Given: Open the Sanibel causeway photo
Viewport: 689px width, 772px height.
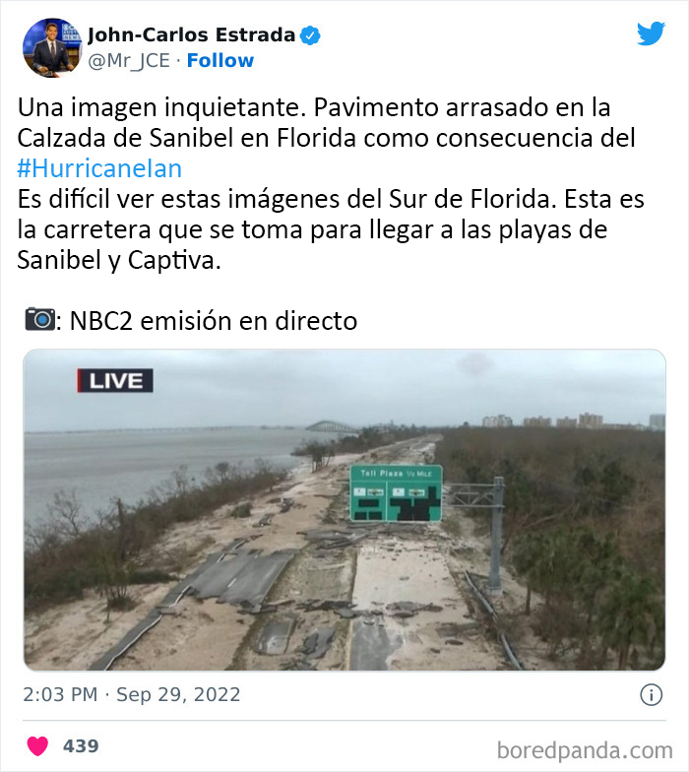Looking at the screenshot, I should (344, 510).
